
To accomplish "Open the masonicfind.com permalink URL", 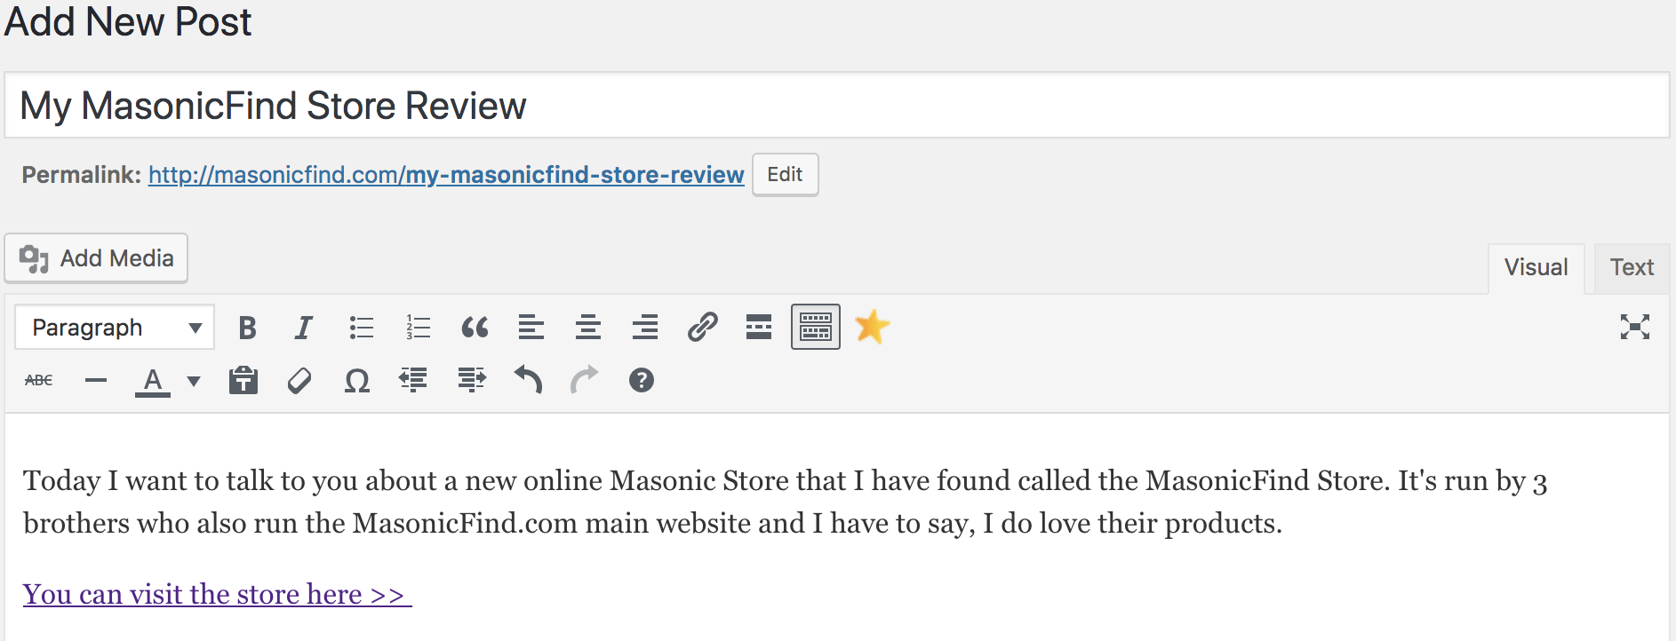I will 446,175.
